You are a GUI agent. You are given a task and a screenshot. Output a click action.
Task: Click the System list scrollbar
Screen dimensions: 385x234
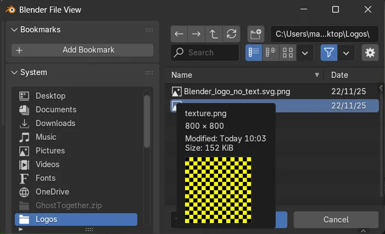pyautogui.click(x=147, y=121)
